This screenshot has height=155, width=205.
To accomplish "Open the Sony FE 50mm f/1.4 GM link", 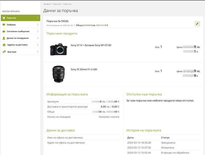I will pos(84,69).
